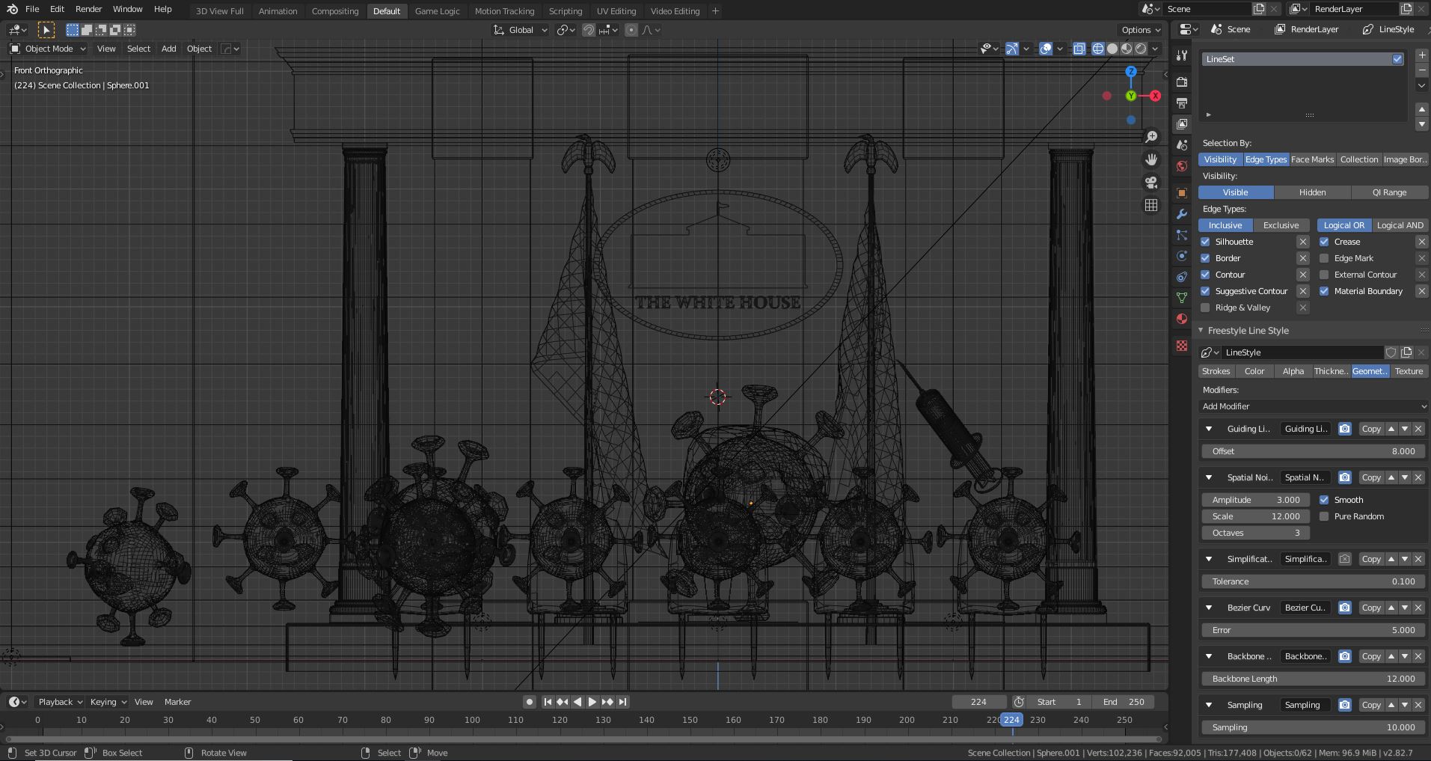Copy the Bezier Curve modifier
The height and width of the screenshot is (761, 1431).
[x=1371, y=608]
